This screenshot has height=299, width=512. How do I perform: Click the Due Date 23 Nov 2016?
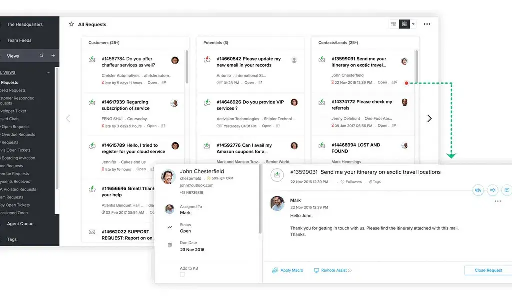tap(192, 249)
